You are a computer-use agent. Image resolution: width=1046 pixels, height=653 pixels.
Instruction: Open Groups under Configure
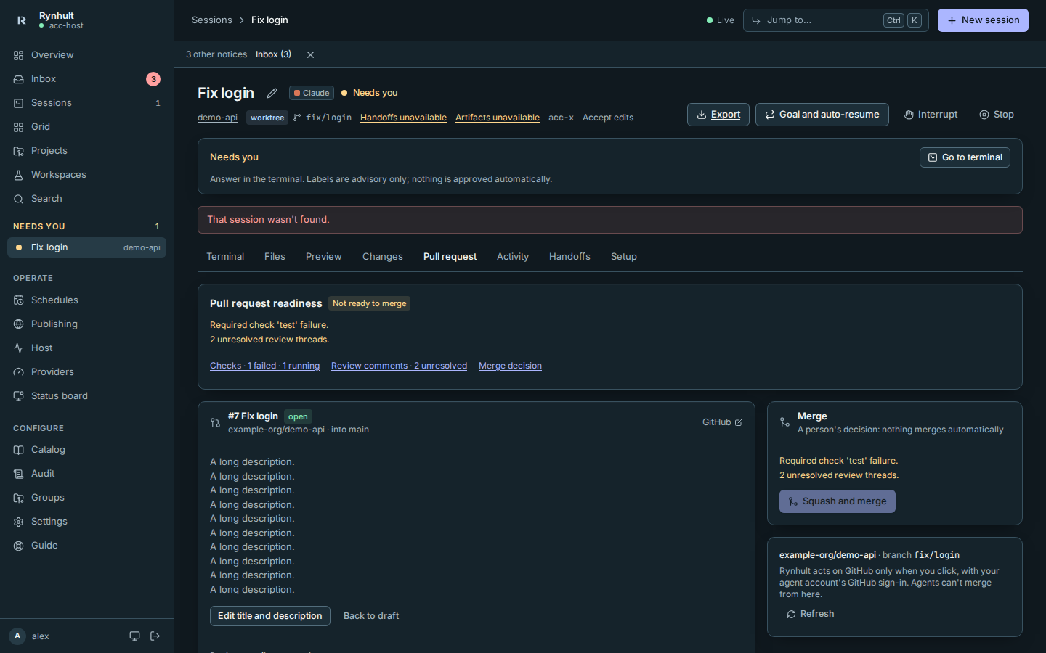click(87, 498)
